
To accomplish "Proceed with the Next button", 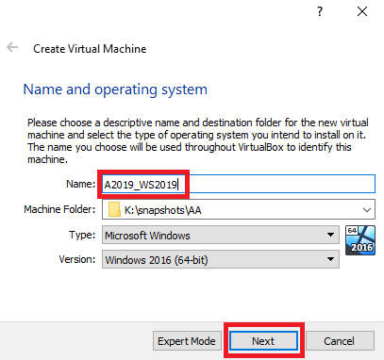I will pos(263,341).
